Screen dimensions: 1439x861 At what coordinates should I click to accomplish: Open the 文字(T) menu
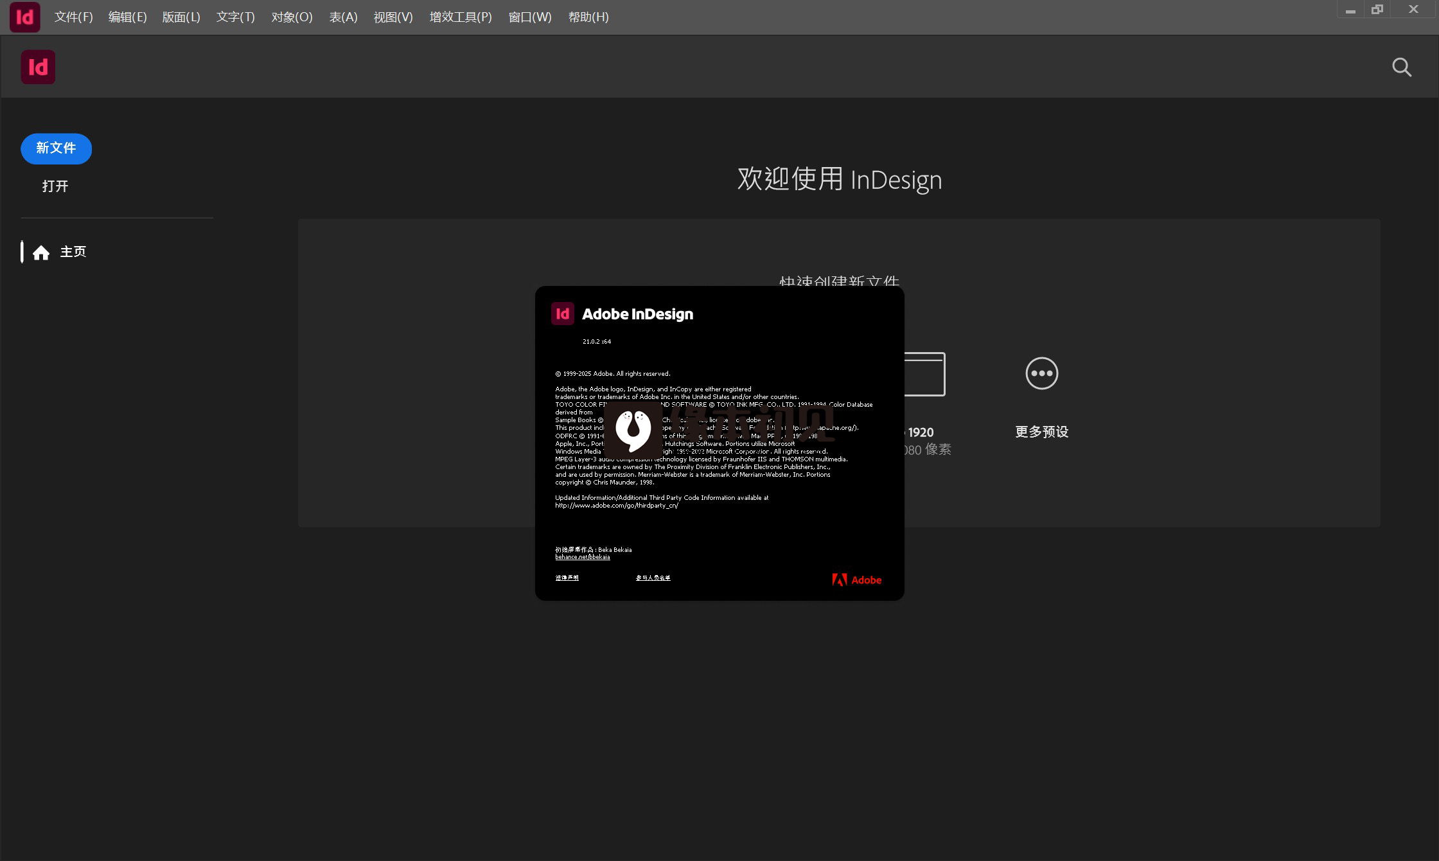point(235,17)
